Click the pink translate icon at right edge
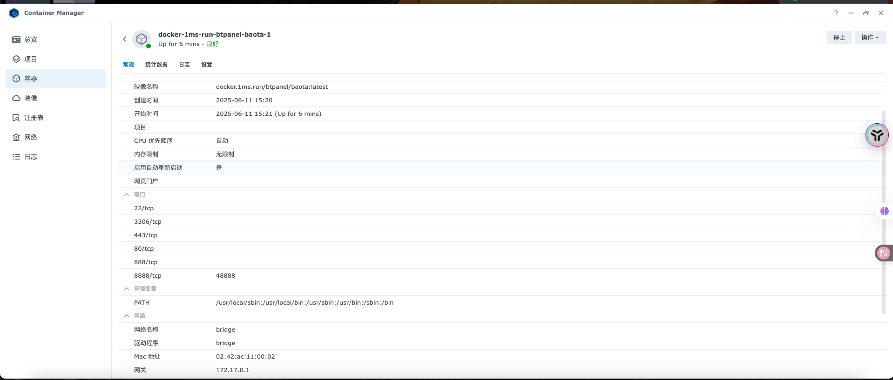 (x=883, y=253)
